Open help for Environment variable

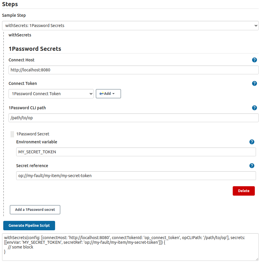(x=252, y=142)
